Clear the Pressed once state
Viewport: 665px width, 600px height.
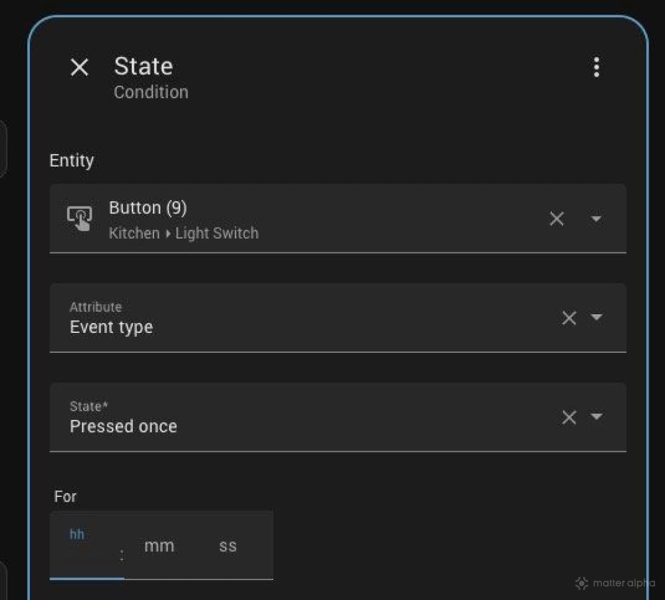(x=569, y=417)
